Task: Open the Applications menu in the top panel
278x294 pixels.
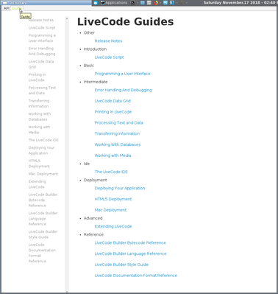Action: 114,3
